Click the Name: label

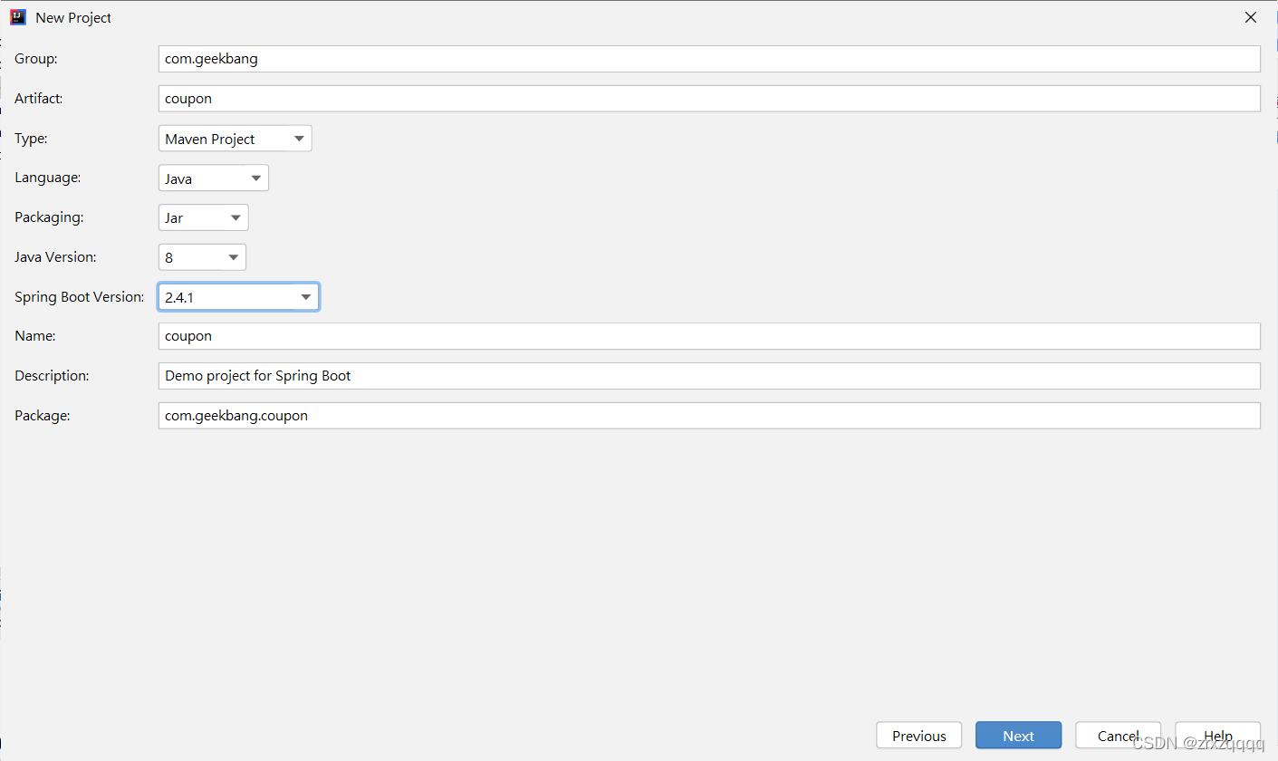pyautogui.click(x=35, y=336)
